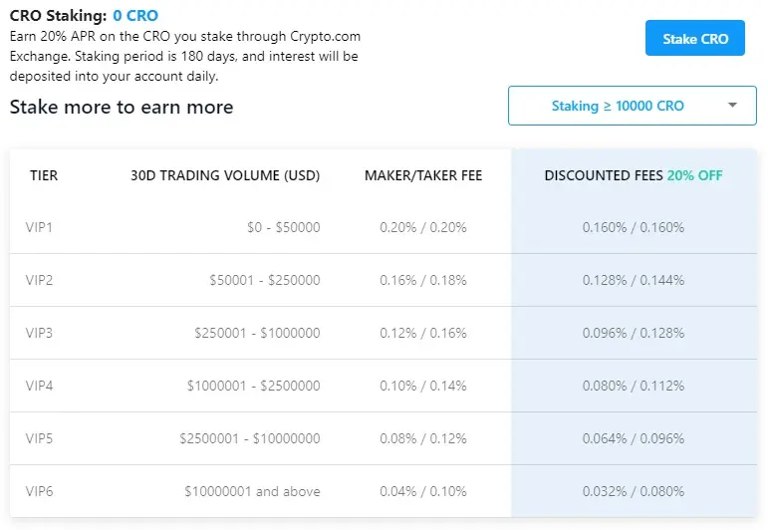The height and width of the screenshot is (530, 768).
Task: Click the 0.04% / 0.10% fee cell
Action: [x=423, y=491]
